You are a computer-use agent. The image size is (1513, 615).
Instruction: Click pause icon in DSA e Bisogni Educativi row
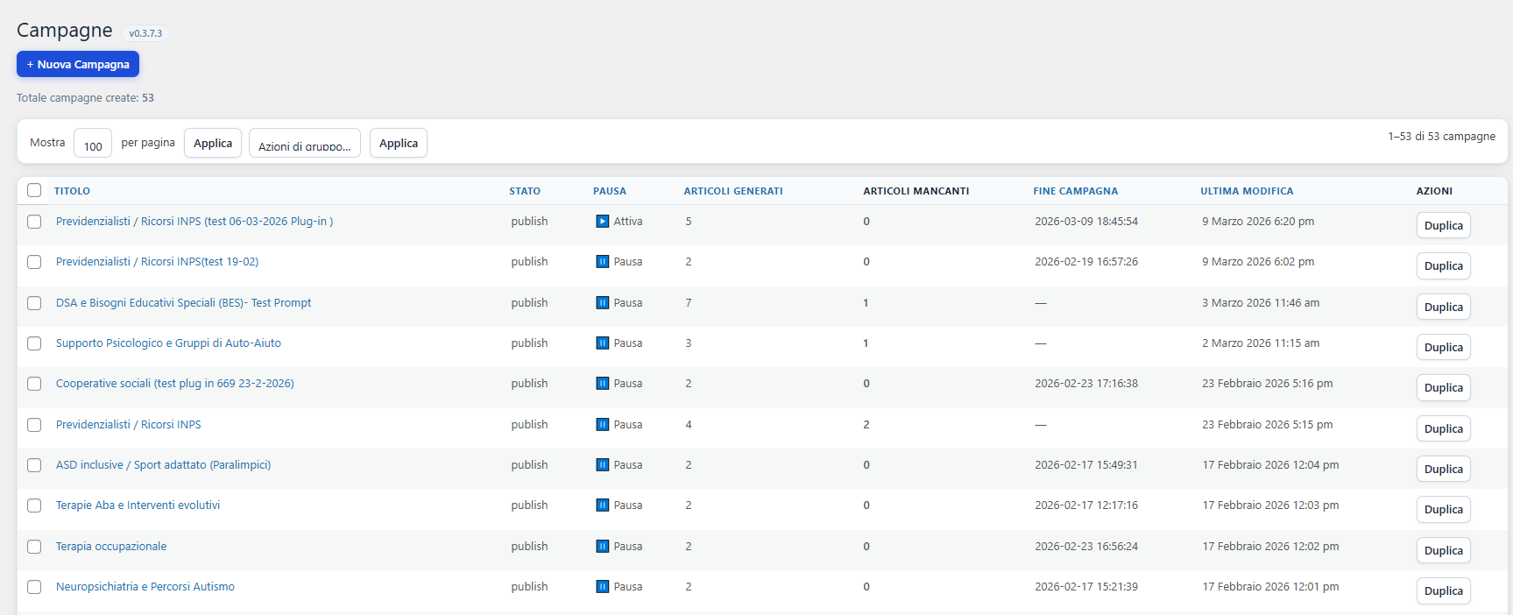(x=603, y=303)
